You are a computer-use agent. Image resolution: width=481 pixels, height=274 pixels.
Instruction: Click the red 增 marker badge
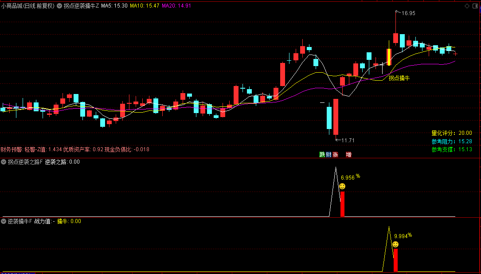[x=349, y=155]
